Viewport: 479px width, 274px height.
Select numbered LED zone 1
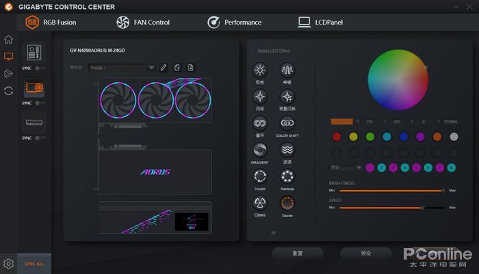coord(370,168)
